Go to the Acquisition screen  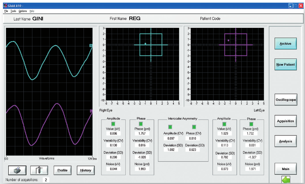pyautogui.click(x=286, y=121)
